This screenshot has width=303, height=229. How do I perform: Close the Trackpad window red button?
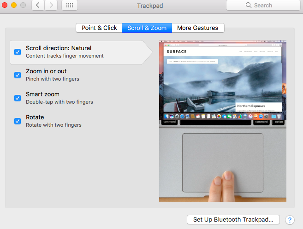(x=5, y=5)
